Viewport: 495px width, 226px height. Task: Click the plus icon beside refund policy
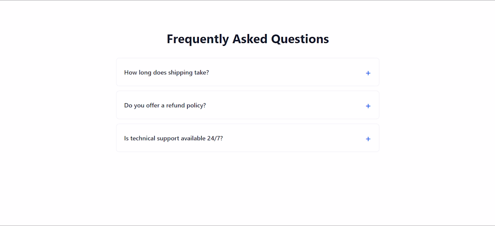coord(368,106)
